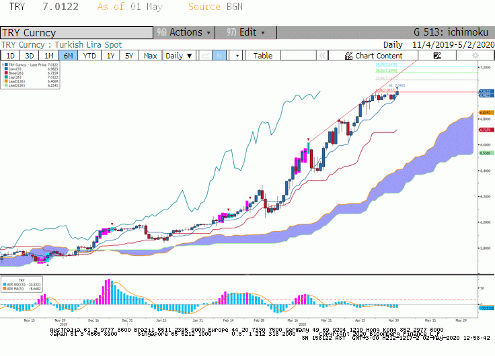
Task: Click Base(26) red legend swatch
Action: point(6,73)
